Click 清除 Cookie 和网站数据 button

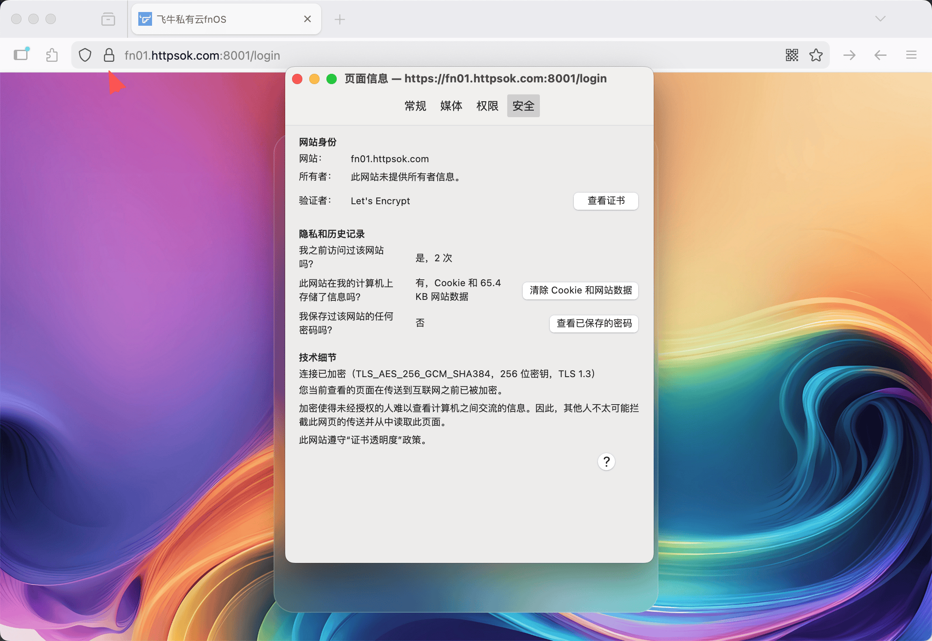(x=580, y=290)
